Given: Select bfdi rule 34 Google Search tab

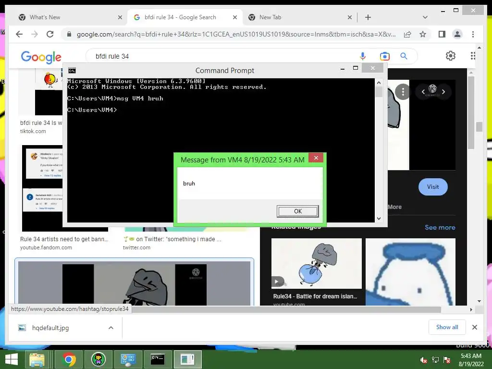Looking at the screenshot, I should click(x=185, y=17).
